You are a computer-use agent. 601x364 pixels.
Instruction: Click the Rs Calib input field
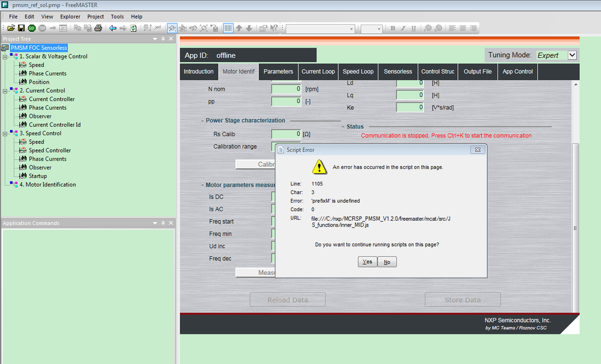tap(286, 134)
